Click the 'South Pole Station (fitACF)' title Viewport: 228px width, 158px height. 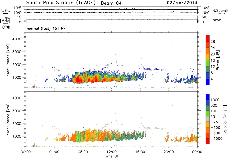[x=61, y=3]
